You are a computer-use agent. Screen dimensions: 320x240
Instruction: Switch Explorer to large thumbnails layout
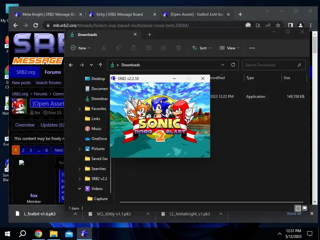point(305,208)
